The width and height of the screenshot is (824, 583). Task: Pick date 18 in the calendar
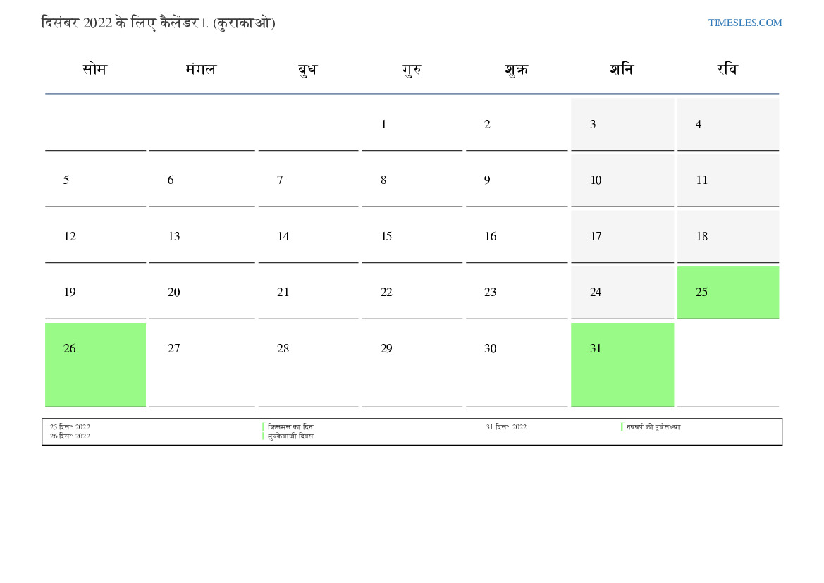(728, 237)
